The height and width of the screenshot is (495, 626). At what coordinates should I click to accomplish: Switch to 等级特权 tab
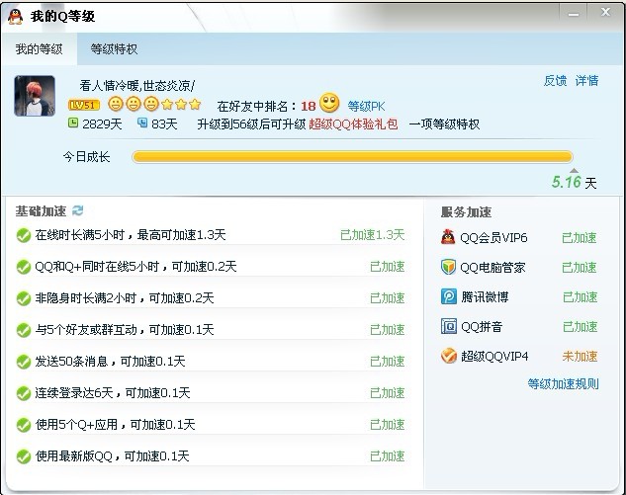pos(114,49)
